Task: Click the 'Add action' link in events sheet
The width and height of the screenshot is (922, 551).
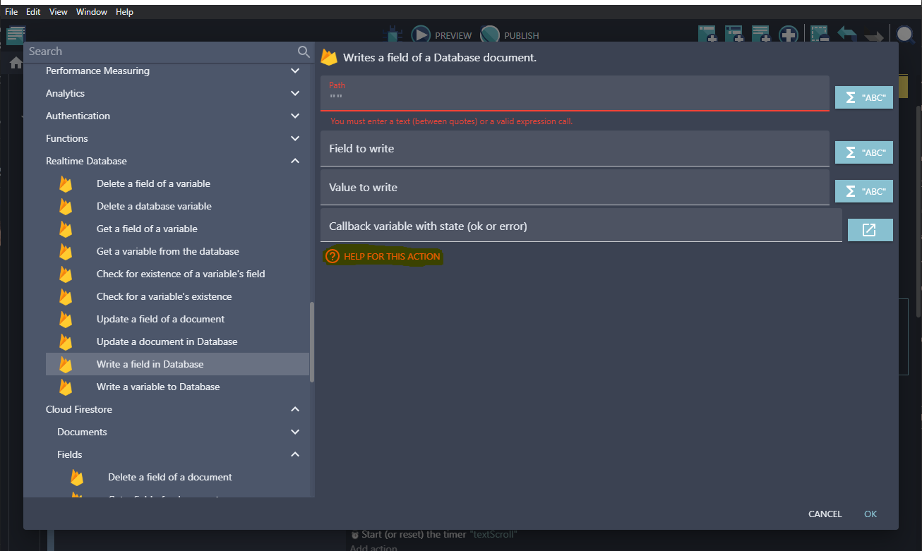Action: (373, 547)
